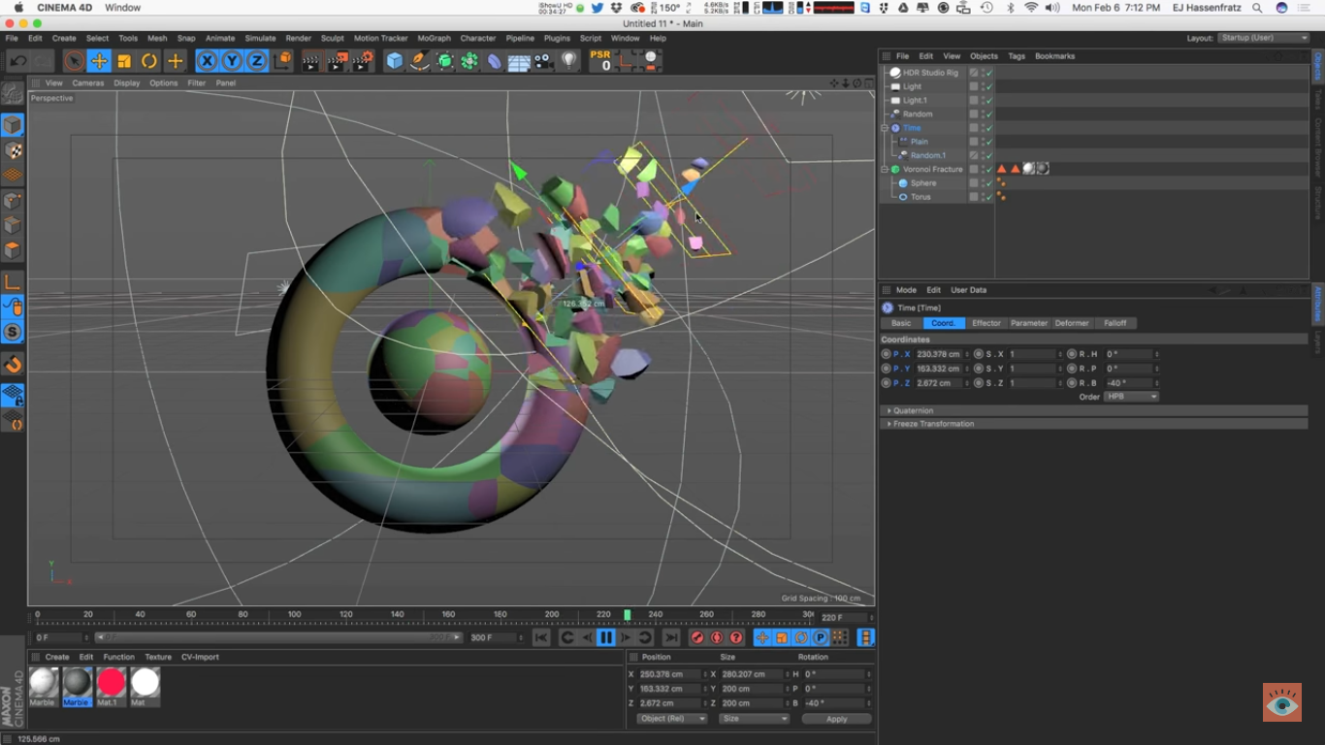Click the P.X stepper arrows in Coordinates
The height and width of the screenshot is (745, 1325).
point(967,354)
